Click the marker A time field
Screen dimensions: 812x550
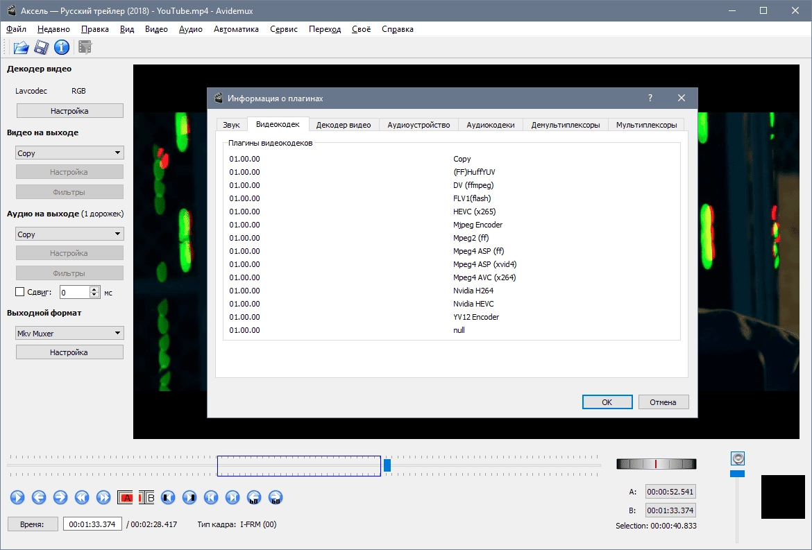670,492
